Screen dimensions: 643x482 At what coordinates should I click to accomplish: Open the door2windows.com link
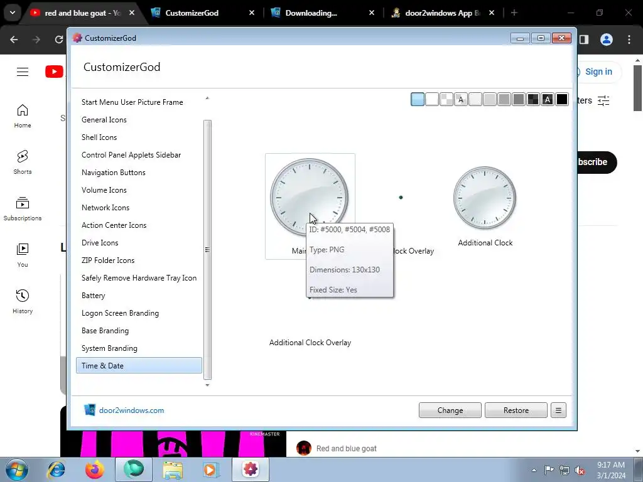tap(132, 410)
